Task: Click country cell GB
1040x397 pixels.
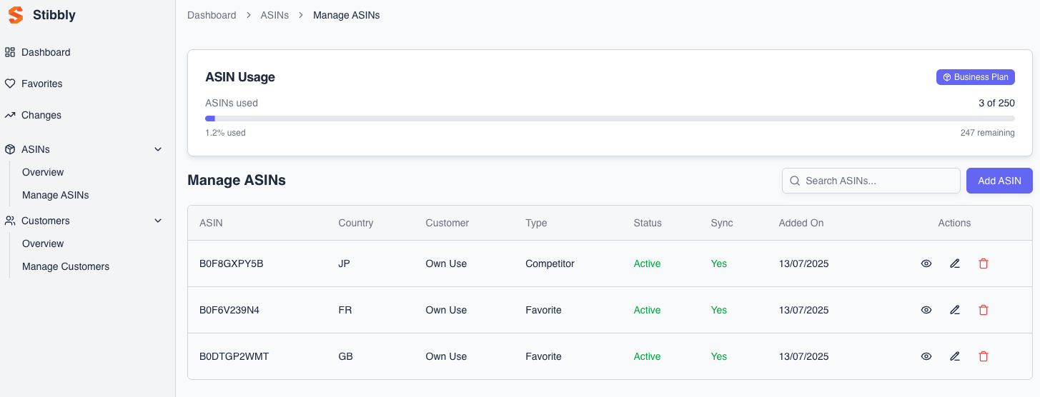Action: (x=346, y=356)
